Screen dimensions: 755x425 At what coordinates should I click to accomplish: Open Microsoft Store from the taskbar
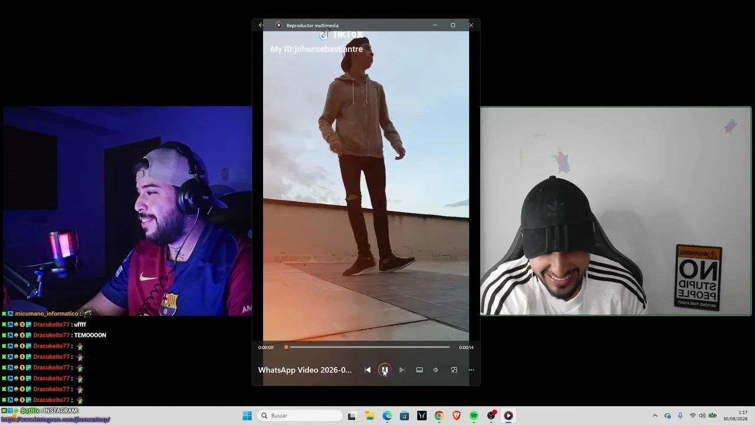(x=404, y=416)
